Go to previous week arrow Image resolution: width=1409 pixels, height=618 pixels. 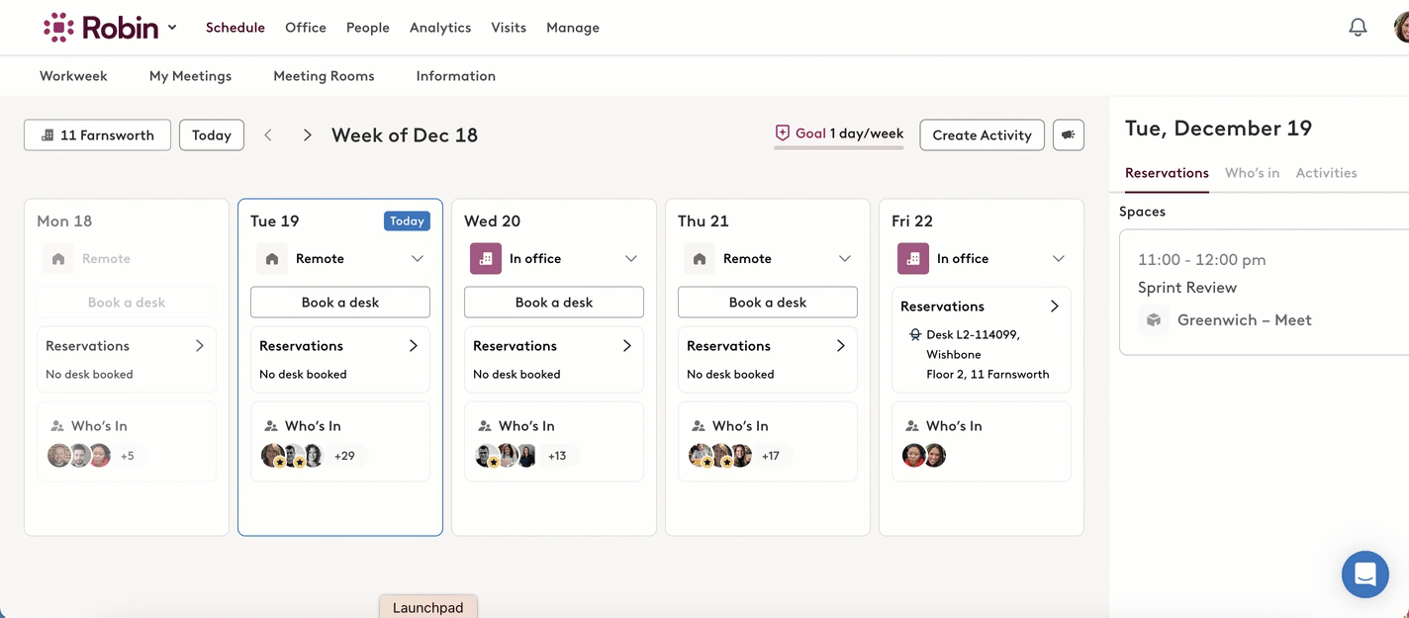click(267, 135)
